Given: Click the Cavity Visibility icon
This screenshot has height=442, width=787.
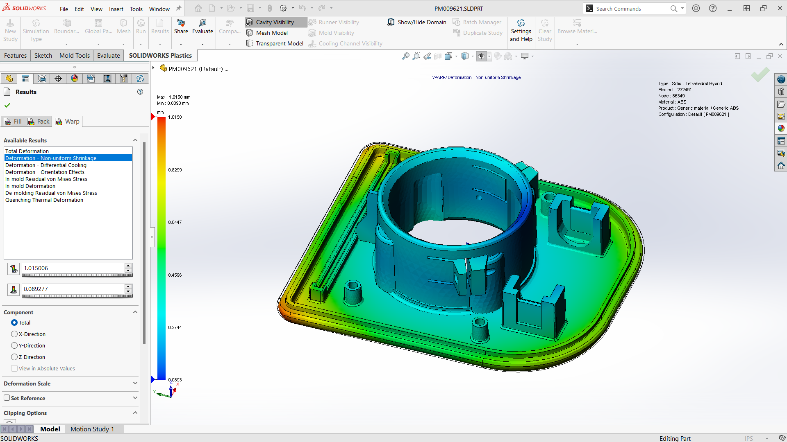Looking at the screenshot, I should coord(250,22).
